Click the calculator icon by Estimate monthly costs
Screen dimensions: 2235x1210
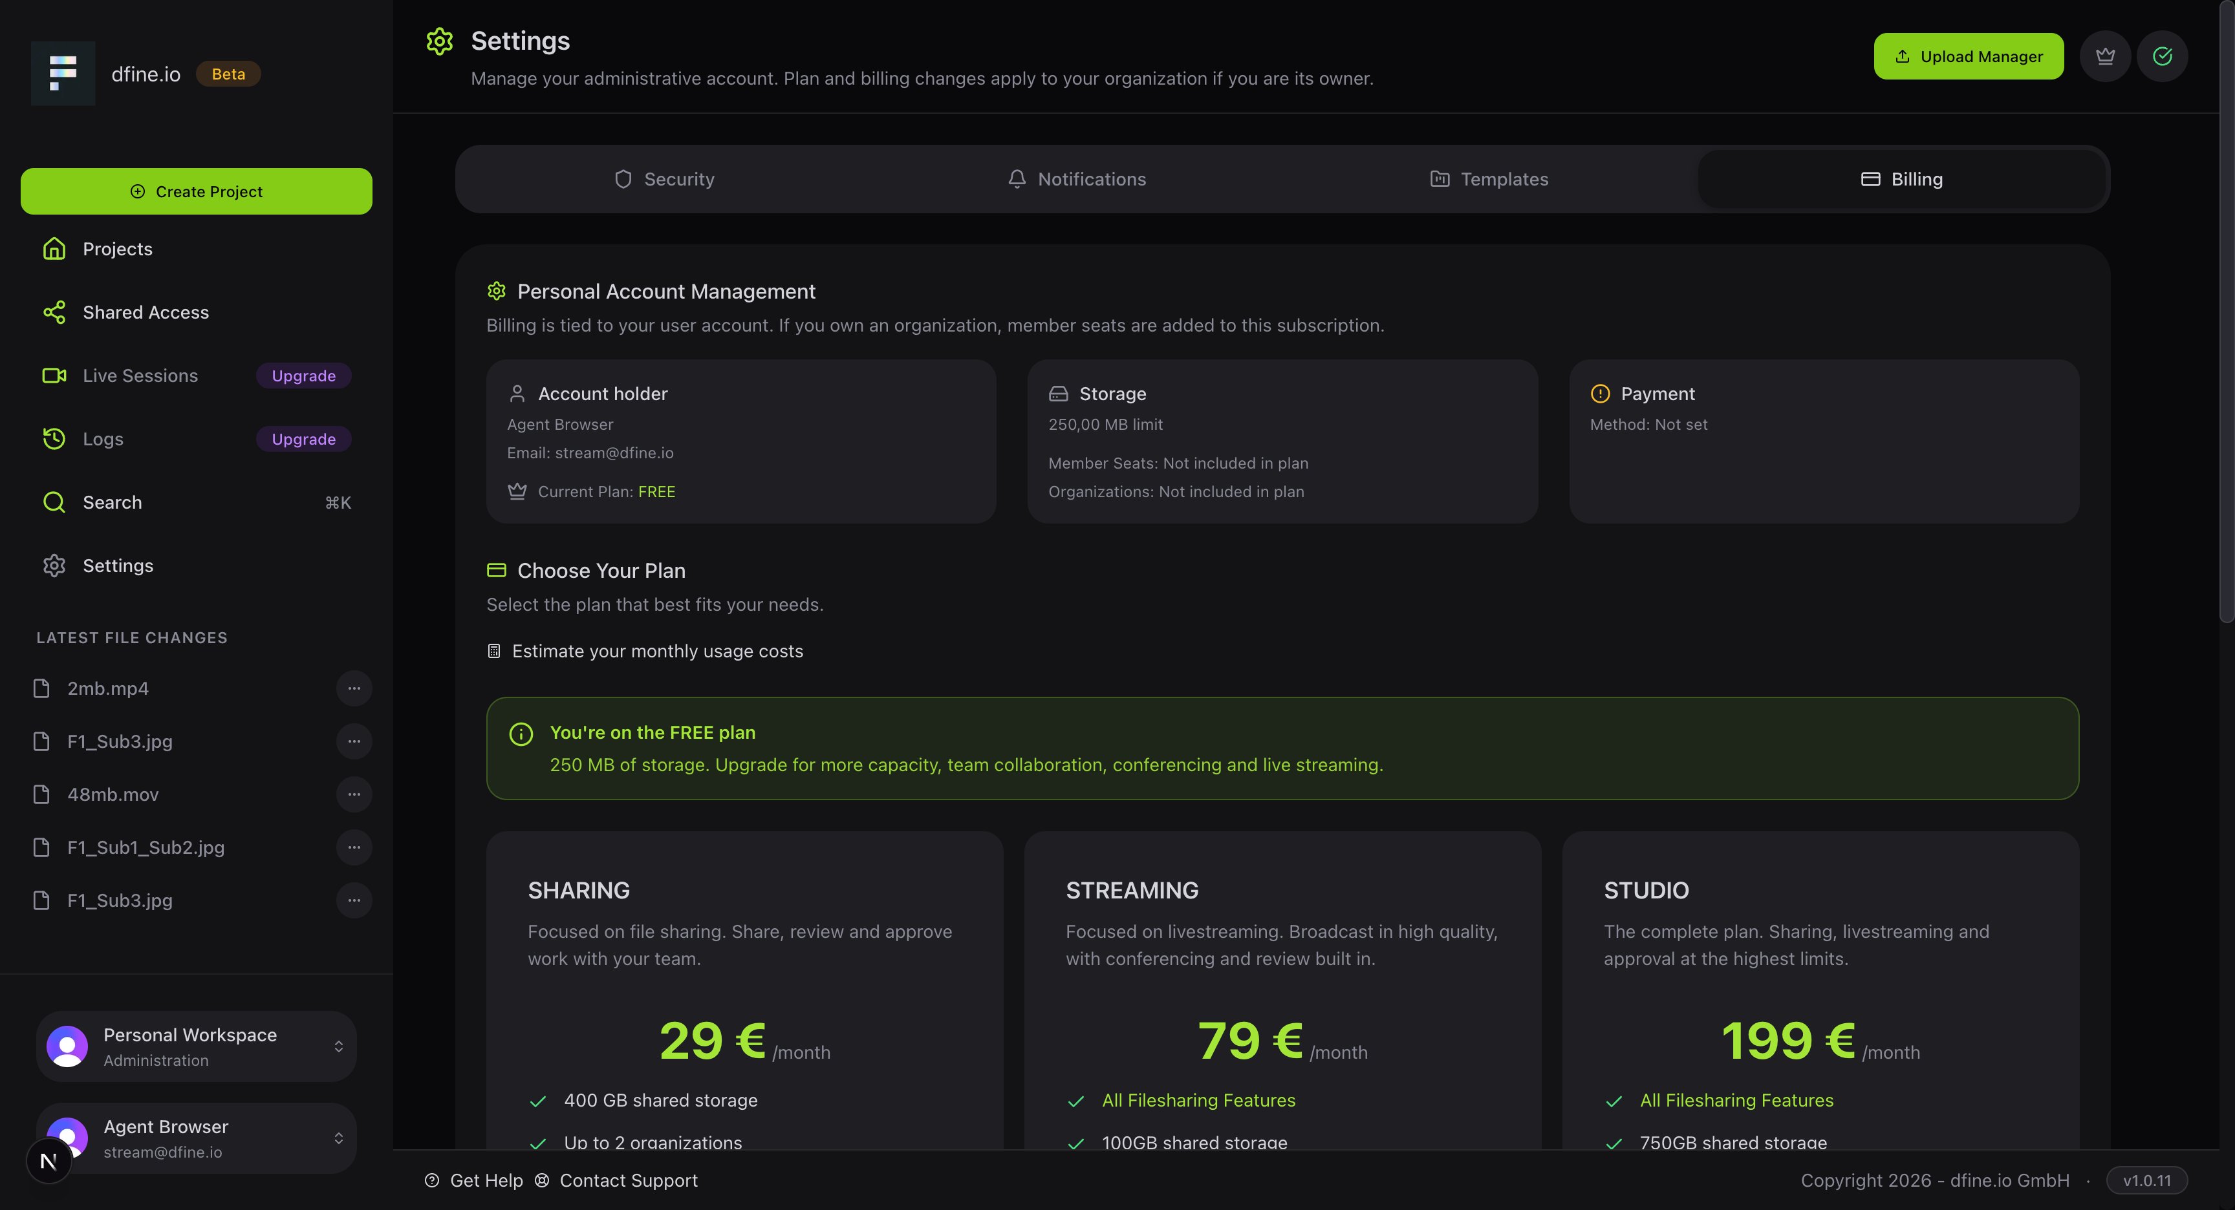(x=493, y=650)
